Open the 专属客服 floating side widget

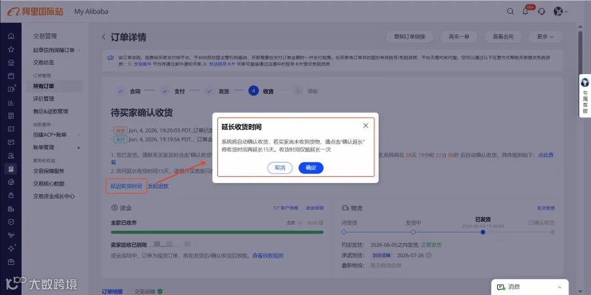[585, 96]
